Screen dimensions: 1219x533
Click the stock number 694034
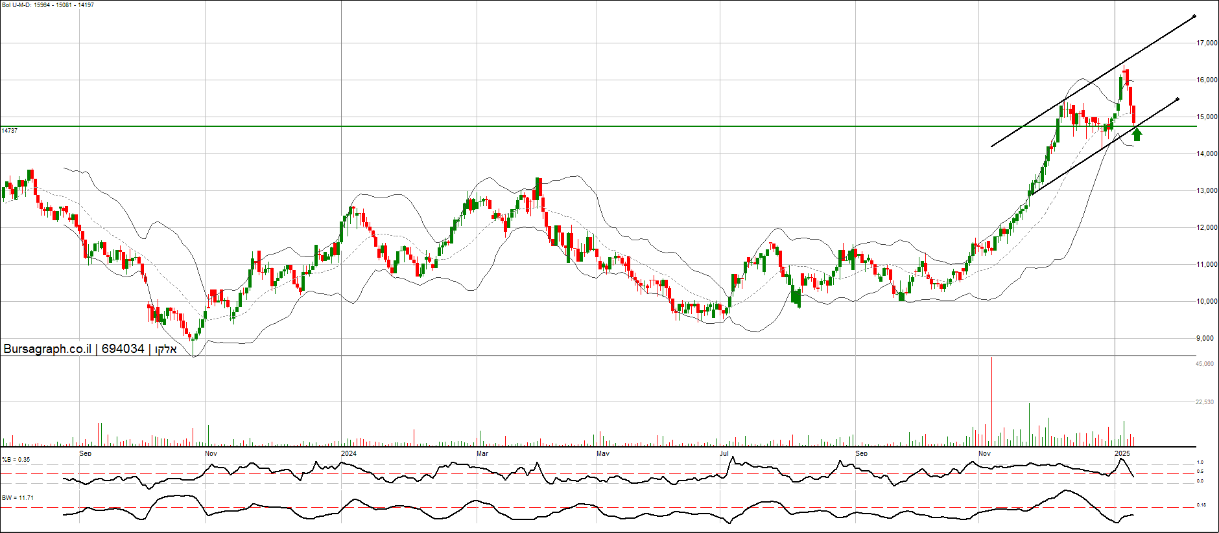123,349
